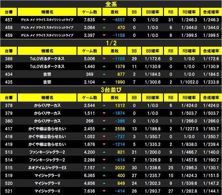
Task: Select difference value 2558
Action: [x=120, y=129]
